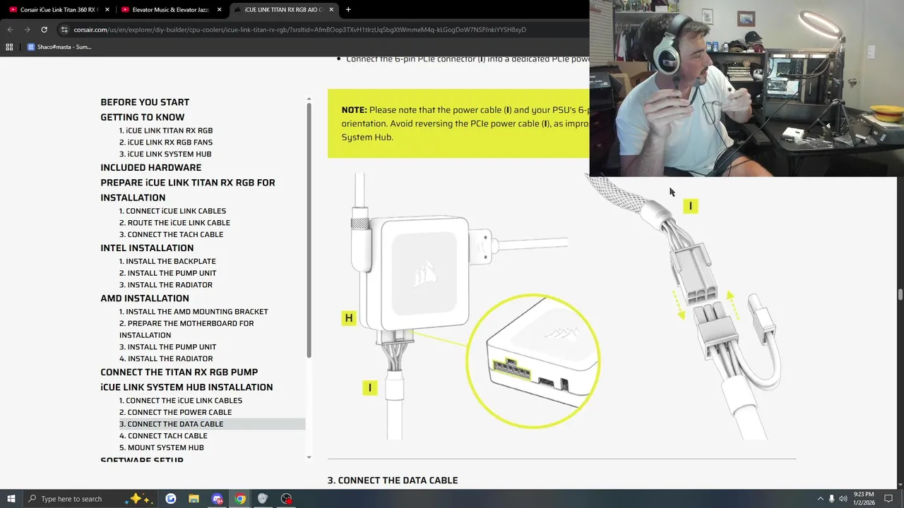Open Intel 2. INSTALL THE PUMP UNIT entry
The width and height of the screenshot is (904, 508).
click(x=168, y=273)
